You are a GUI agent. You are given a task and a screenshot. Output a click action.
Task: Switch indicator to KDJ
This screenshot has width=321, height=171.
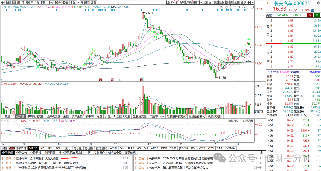[x=43, y=148]
